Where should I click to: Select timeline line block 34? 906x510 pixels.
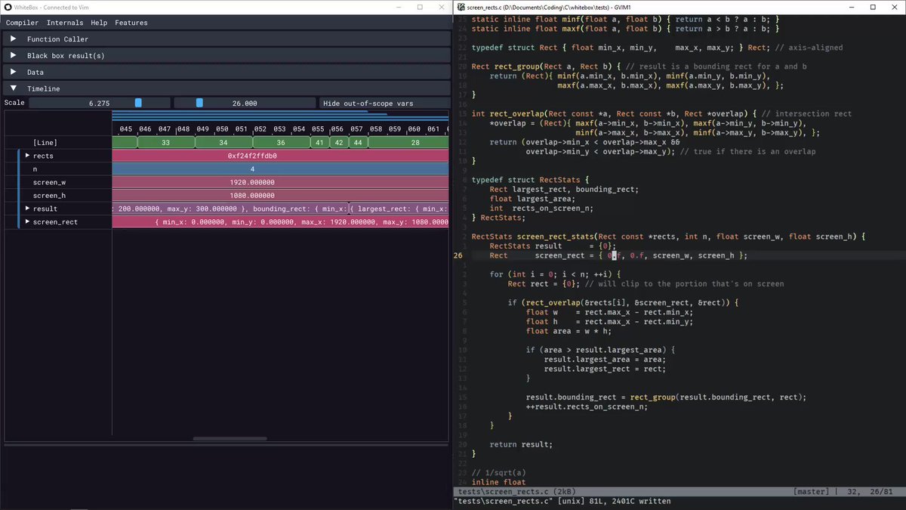pos(223,142)
